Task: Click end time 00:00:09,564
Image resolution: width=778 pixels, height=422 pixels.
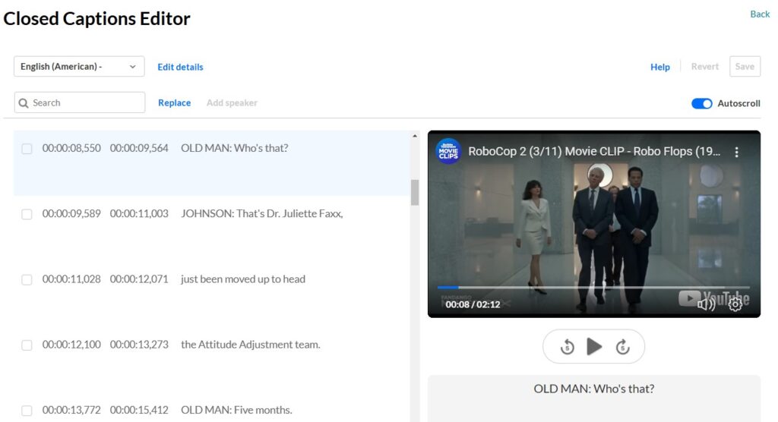Action: [139, 148]
